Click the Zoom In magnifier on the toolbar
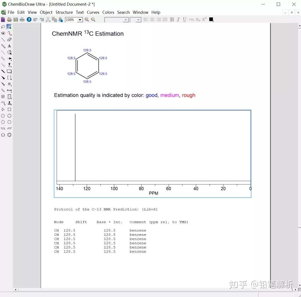301x297 pixels. click(x=87, y=20)
